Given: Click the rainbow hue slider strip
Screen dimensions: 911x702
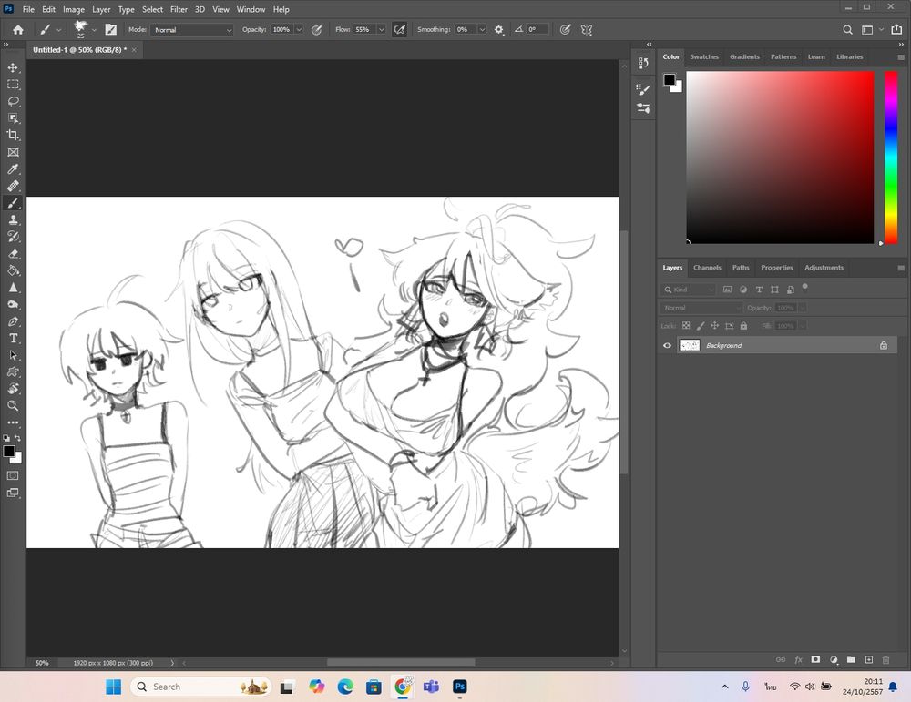Looking at the screenshot, I should (891, 158).
